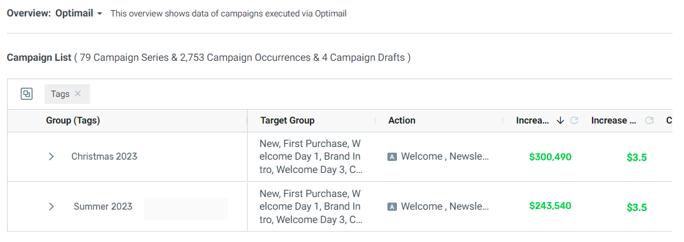Select the Summer 2023 row label
Image resolution: width=684 pixels, height=242 pixels.
103,207
